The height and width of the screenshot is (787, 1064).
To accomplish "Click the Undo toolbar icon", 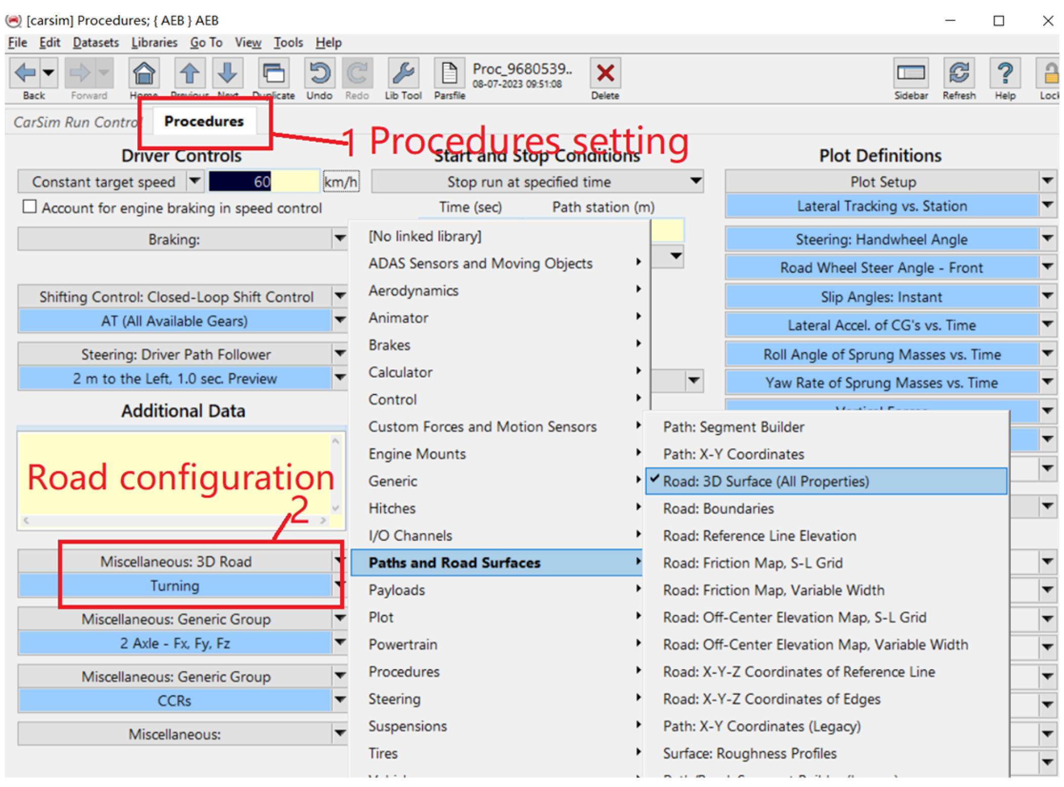I will click(319, 73).
